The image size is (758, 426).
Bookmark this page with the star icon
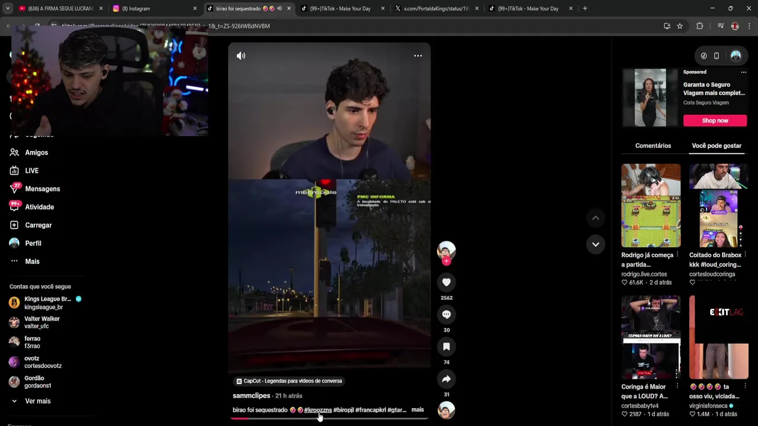pos(680,26)
